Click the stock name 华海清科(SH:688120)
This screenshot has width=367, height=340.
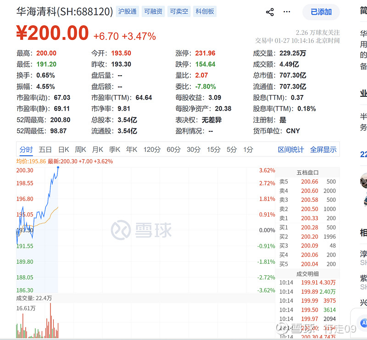pyautogui.click(x=65, y=11)
